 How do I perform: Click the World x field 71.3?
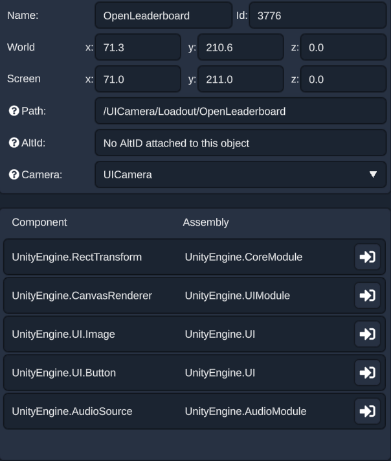coord(138,47)
